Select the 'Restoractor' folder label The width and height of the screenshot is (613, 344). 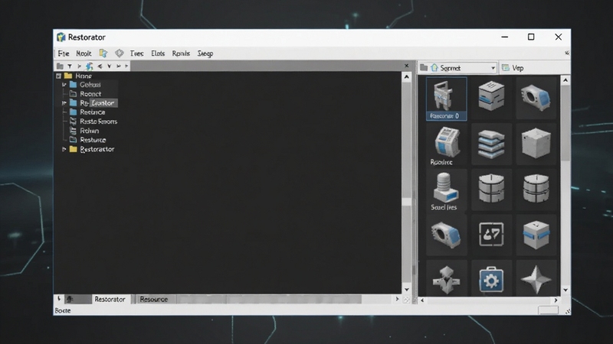(x=97, y=149)
